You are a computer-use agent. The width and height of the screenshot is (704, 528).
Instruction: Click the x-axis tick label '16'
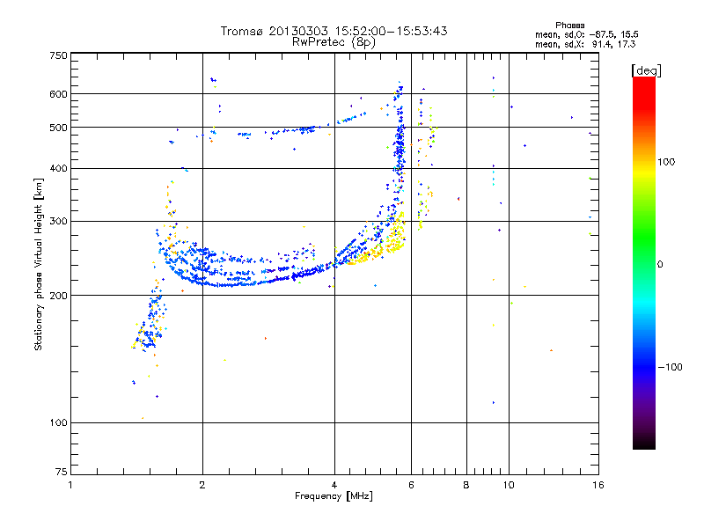(x=598, y=485)
